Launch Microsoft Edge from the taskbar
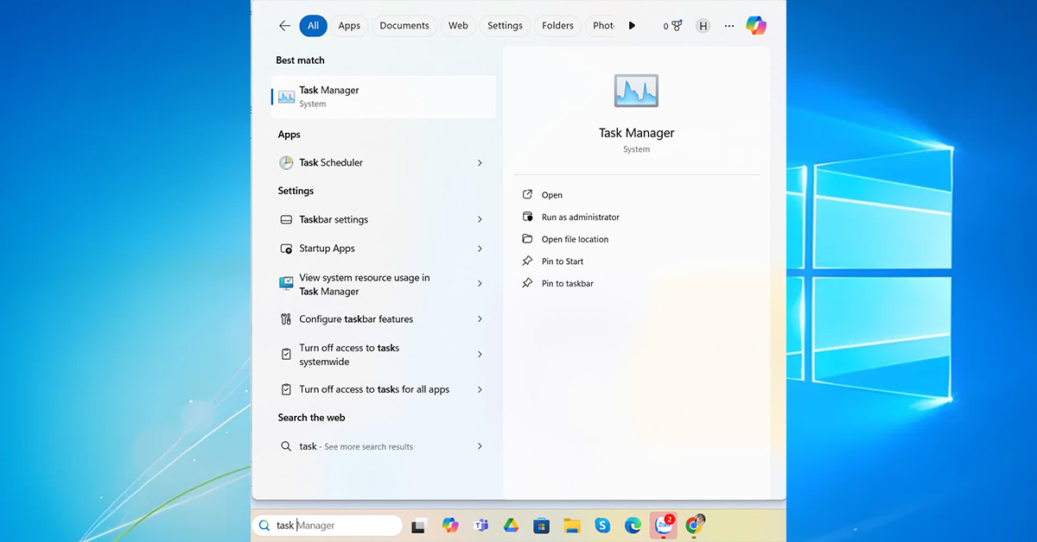 pos(633,525)
